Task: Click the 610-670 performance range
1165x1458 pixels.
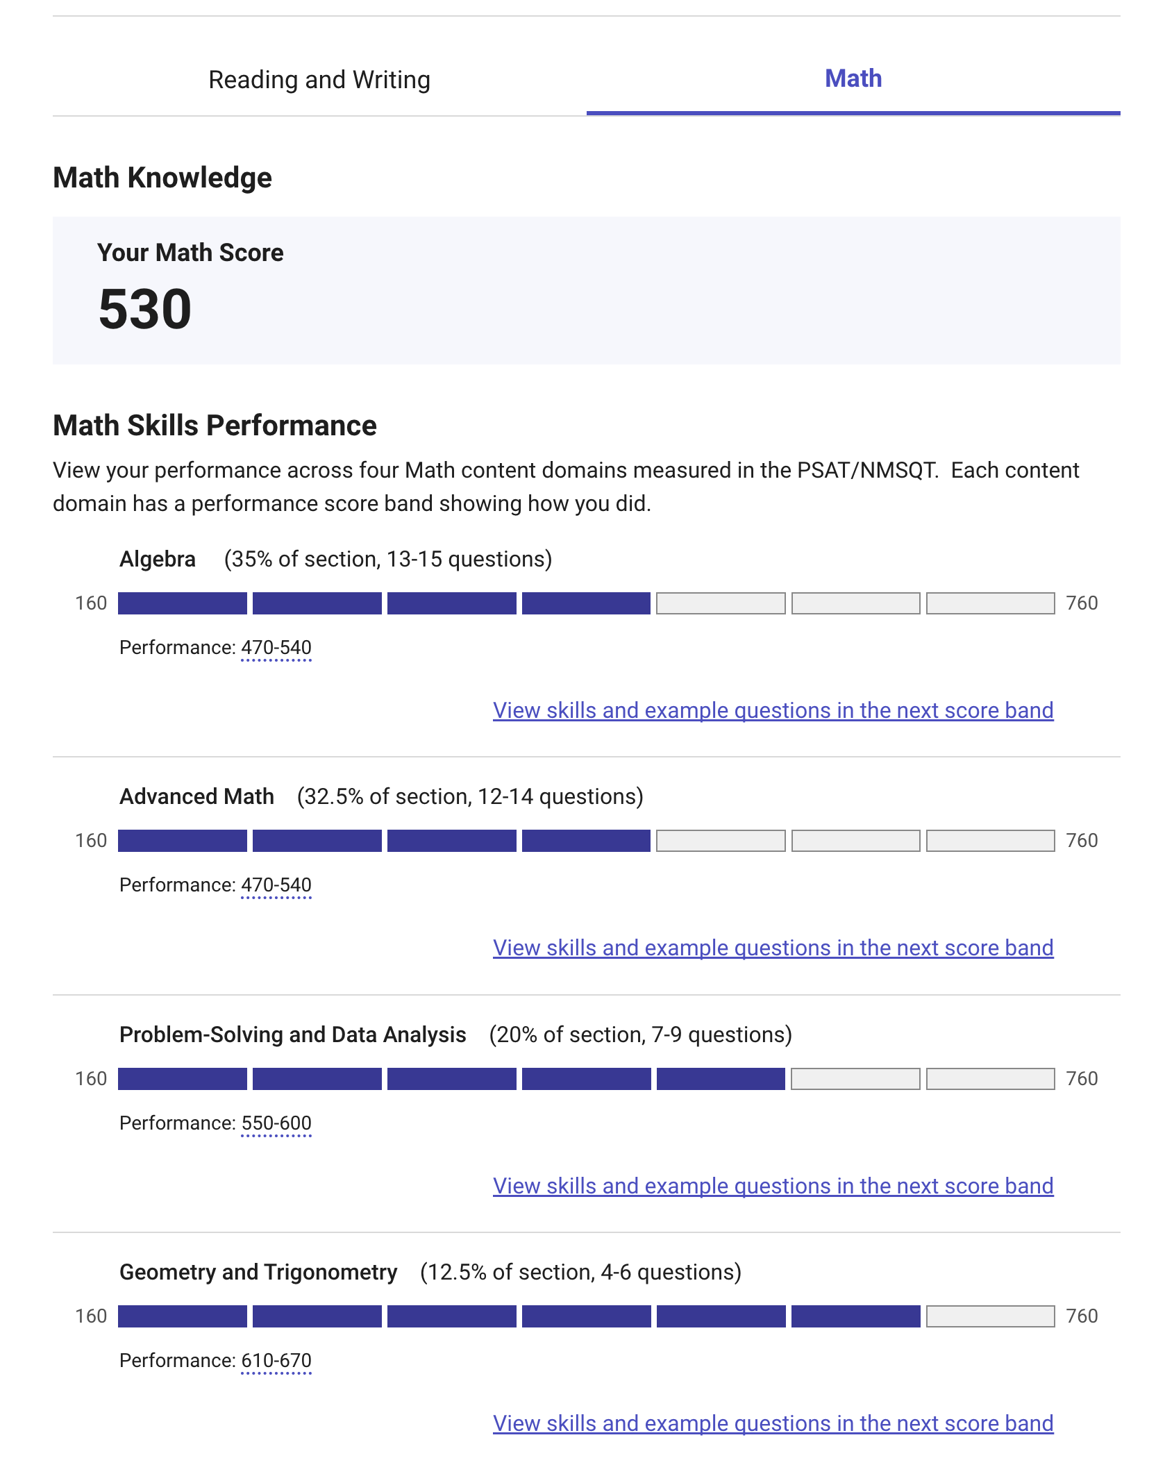Action: (276, 1361)
